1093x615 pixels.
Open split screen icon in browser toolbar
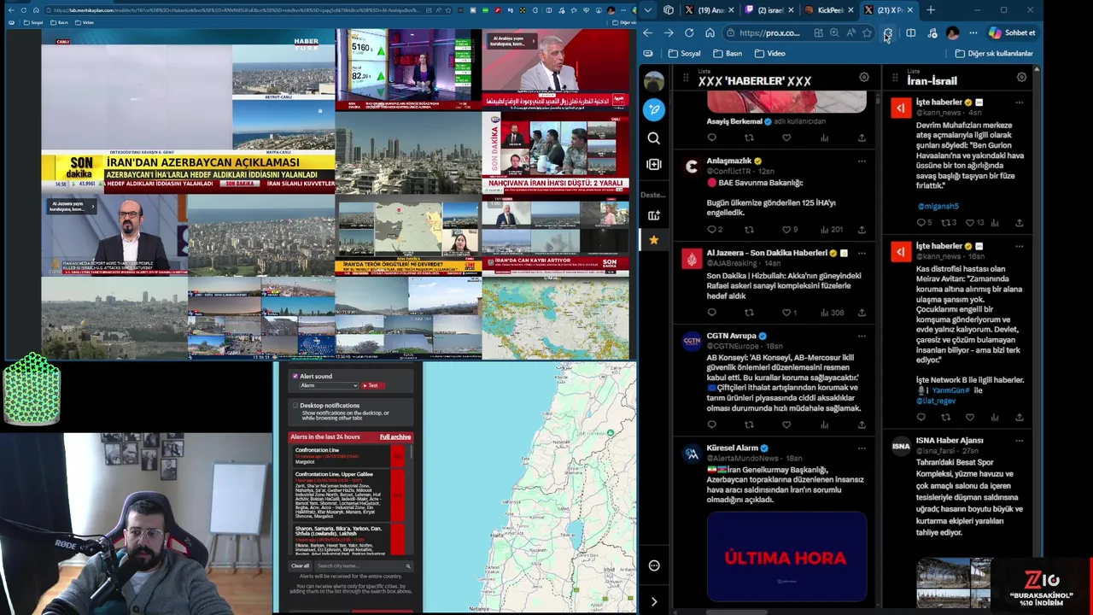(x=910, y=33)
